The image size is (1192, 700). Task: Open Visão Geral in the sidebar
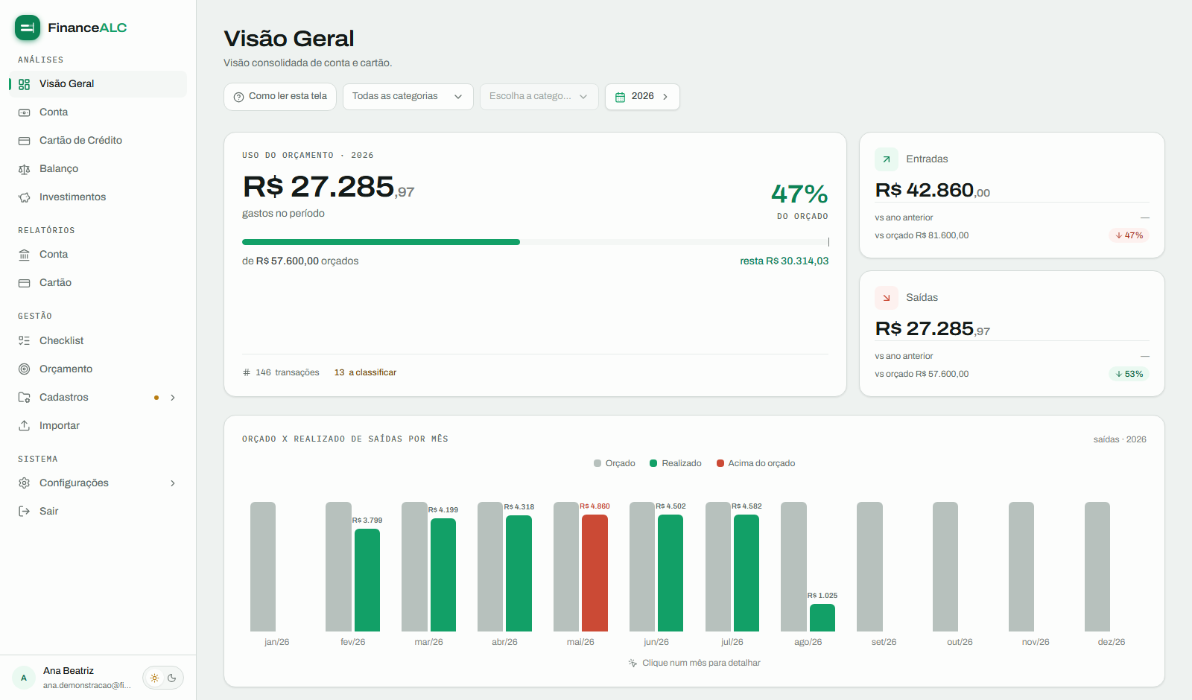[98, 84]
